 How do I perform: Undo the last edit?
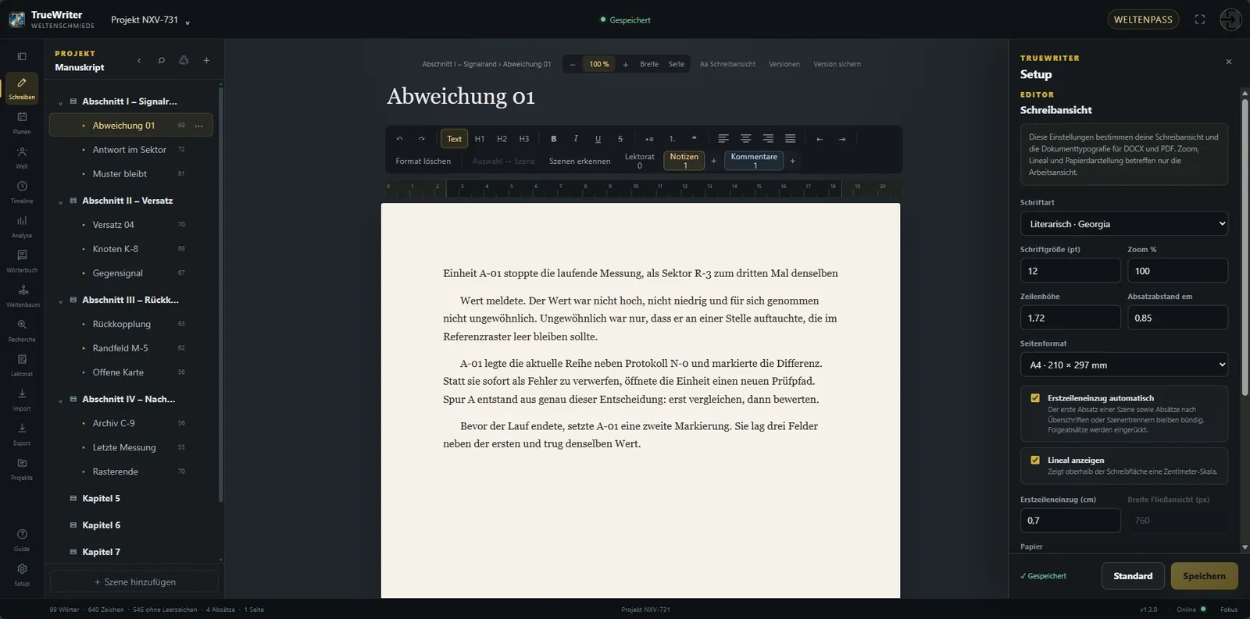pyautogui.click(x=399, y=138)
